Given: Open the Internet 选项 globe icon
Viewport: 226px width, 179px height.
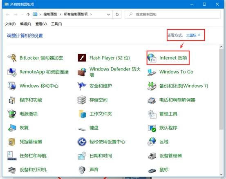Looking at the screenshot, I should coord(152,58).
